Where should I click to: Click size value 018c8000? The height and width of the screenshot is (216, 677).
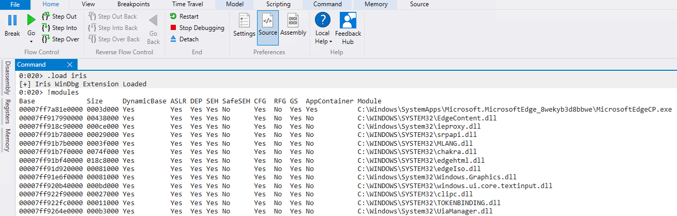103,160
